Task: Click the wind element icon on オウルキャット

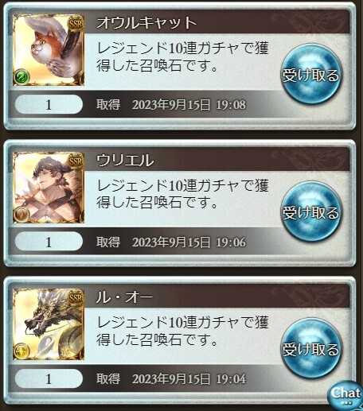Action: (21, 77)
